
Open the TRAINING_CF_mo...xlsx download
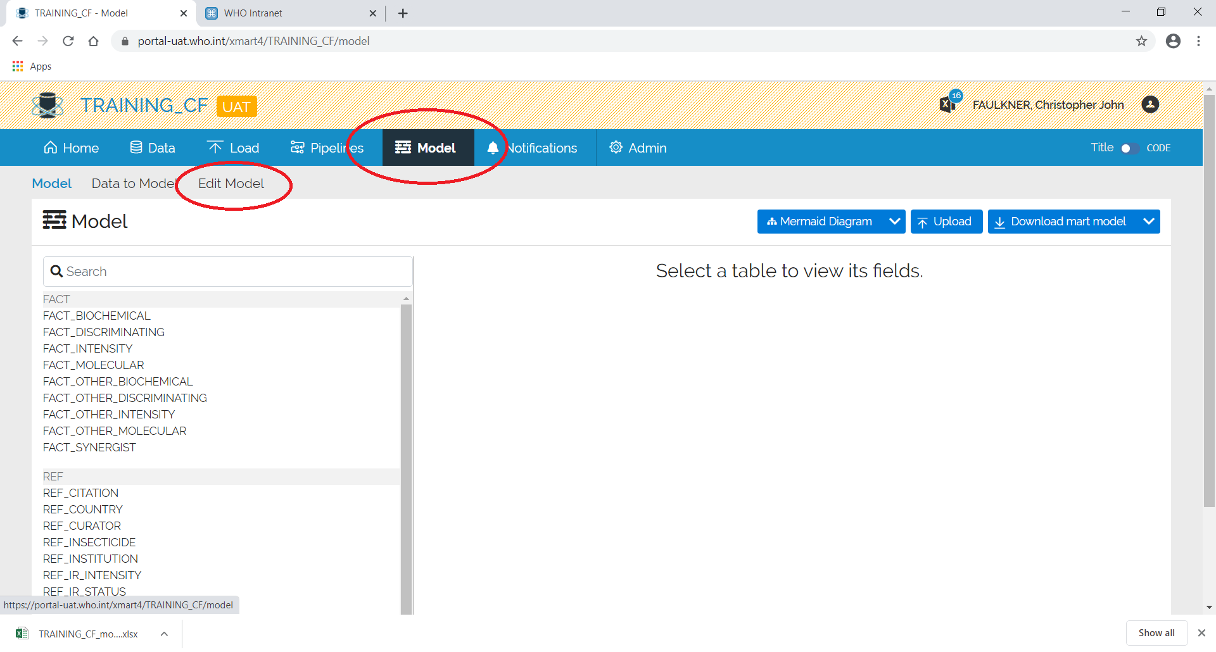pyautogui.click(x=77, y=634)
